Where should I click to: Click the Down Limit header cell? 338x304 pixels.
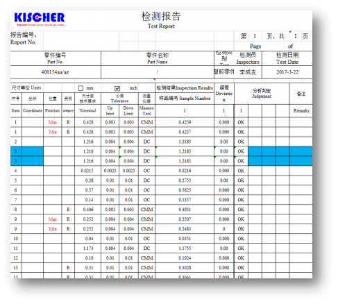[128, 110]
